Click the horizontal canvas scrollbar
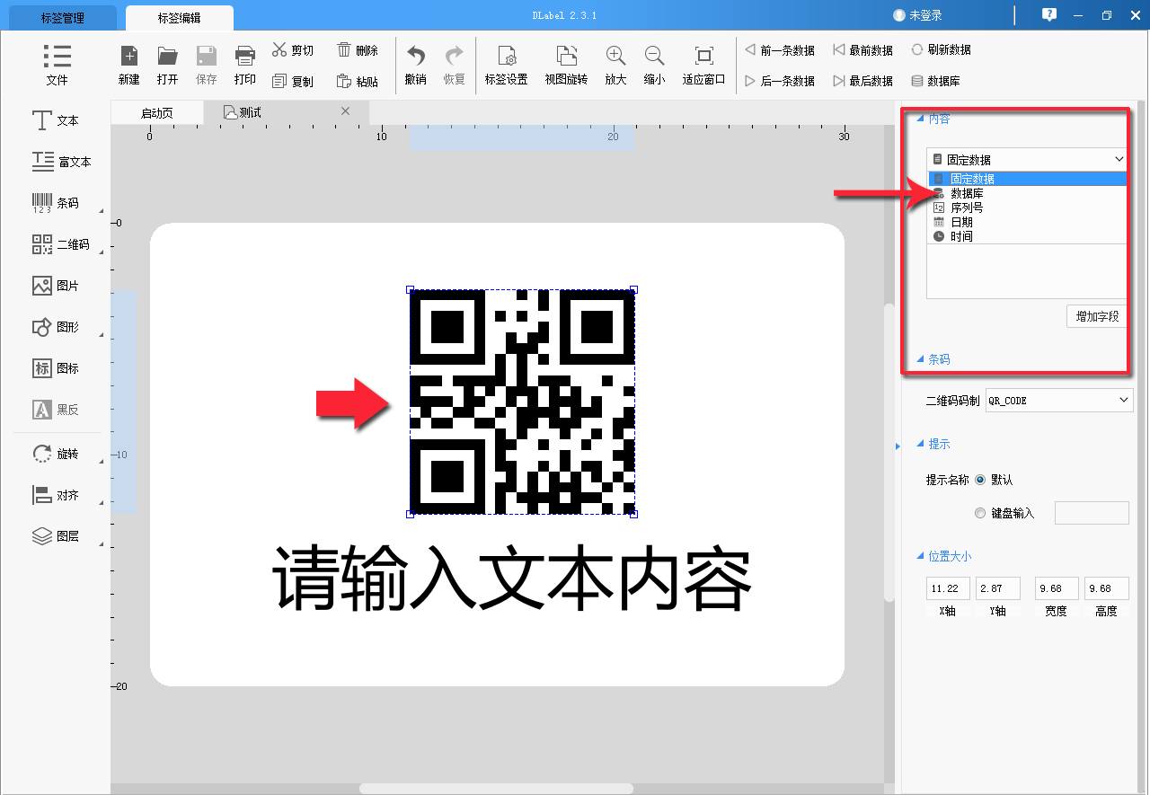This screenshot has width=1150, height=795. point(496,789)
